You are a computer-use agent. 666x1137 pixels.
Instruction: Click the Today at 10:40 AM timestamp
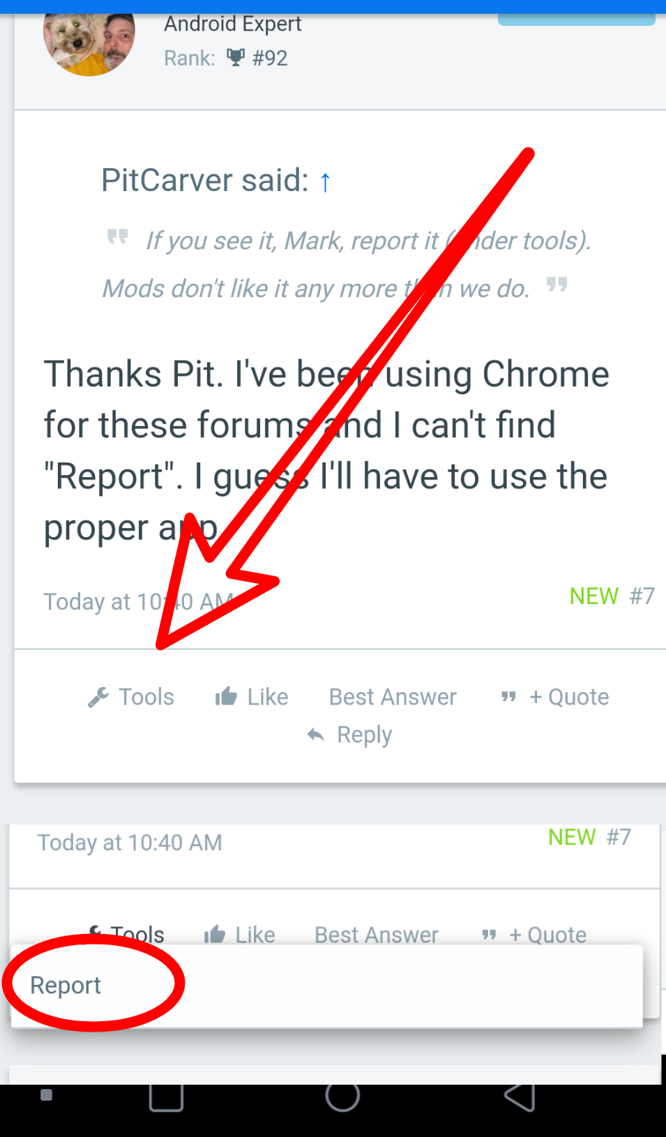coord(138,602)
